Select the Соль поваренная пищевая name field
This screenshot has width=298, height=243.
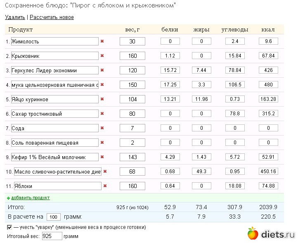[x=54, y=143]
